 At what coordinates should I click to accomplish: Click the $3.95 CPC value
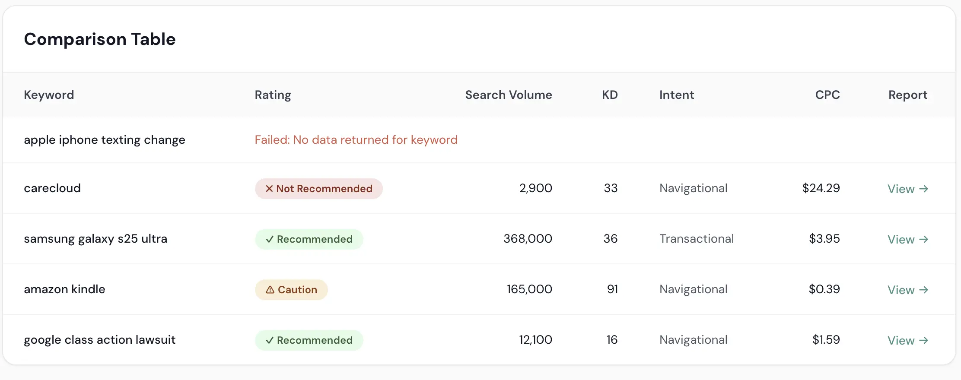pos(824,239)
